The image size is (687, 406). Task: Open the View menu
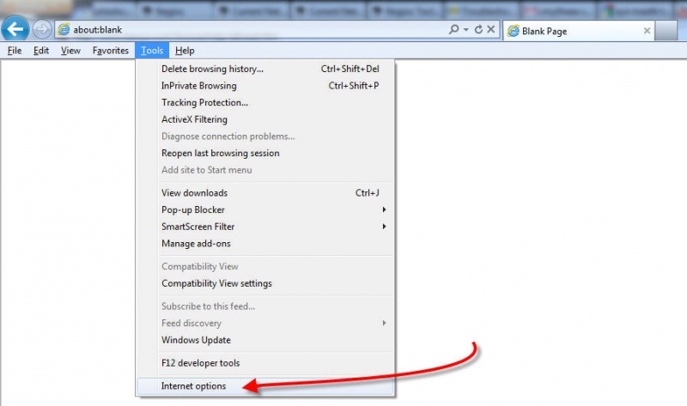coord(70,51)
